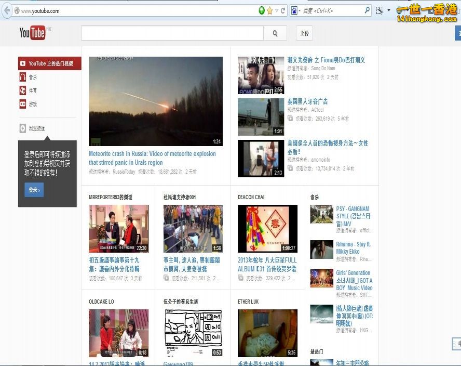Open Music category headphones icon
Viewport: 461px width, 366px height.
pyautogui.click(x=23, y=77)
